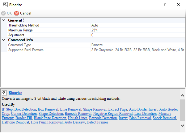The image size is (186, 133).
Task: Click the help question mark button
Action: [165, 5]
